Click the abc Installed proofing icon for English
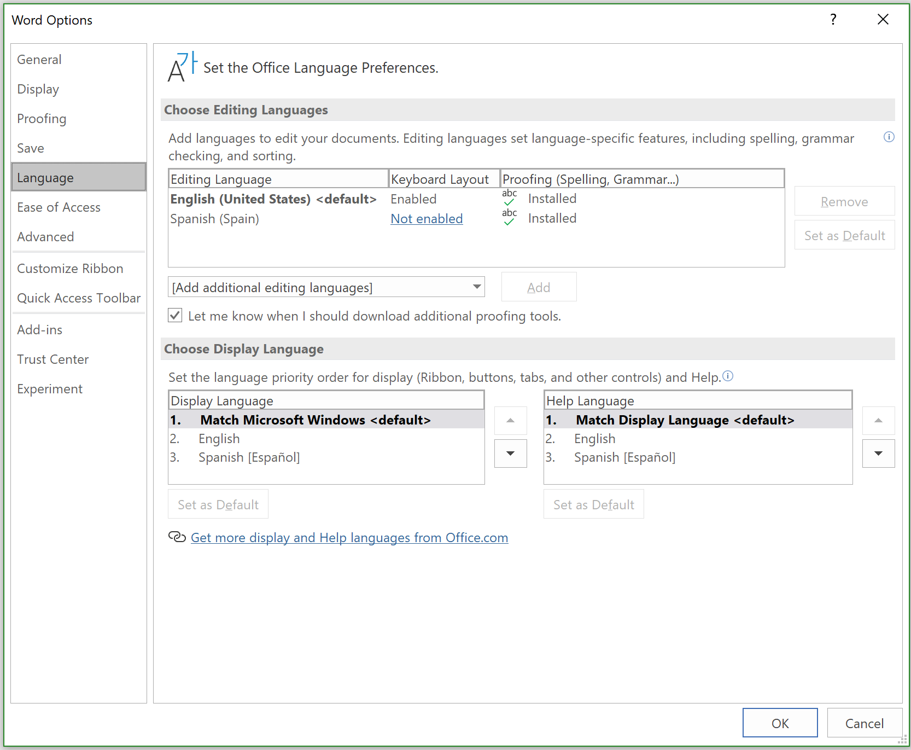This screenshot has width=911, height=750. click(509, 198)
